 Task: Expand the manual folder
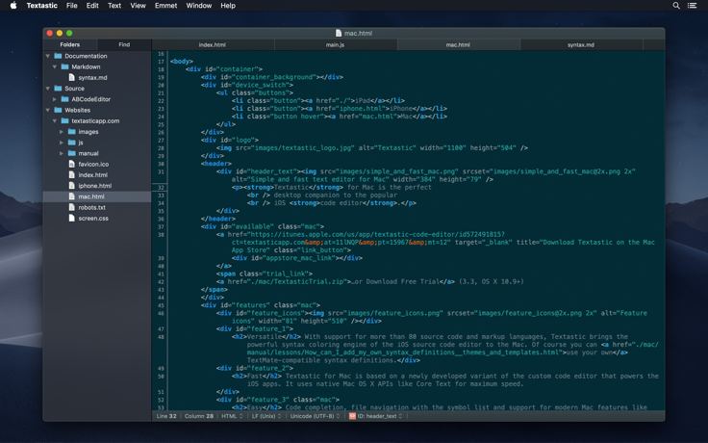pyautogui.click(x=62, y=153)
